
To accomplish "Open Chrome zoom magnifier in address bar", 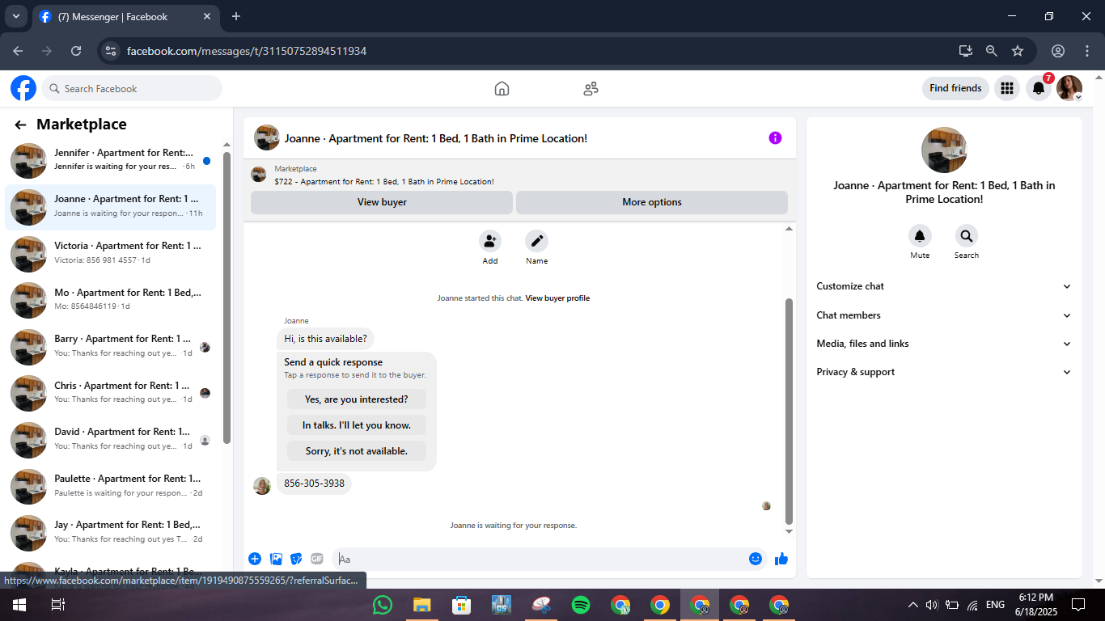I will tap(992, 51).
